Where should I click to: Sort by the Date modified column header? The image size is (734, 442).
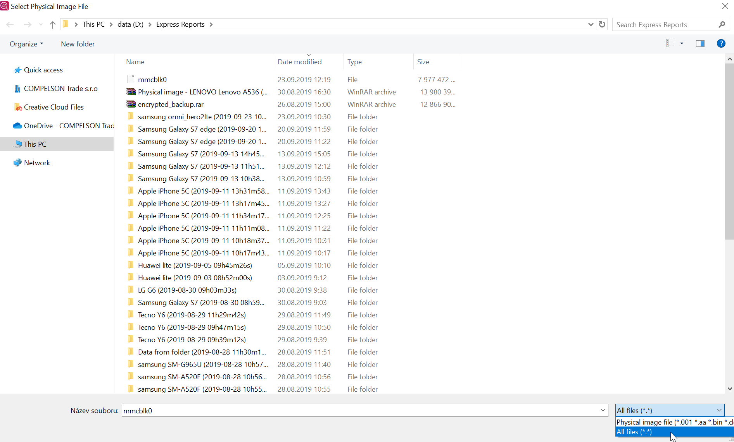[x=299, y=62]
